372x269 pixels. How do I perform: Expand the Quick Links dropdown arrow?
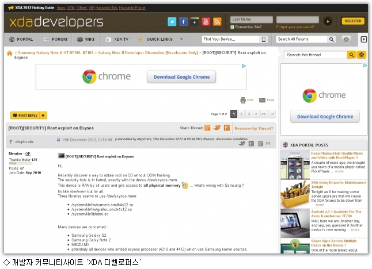[181, 39]
